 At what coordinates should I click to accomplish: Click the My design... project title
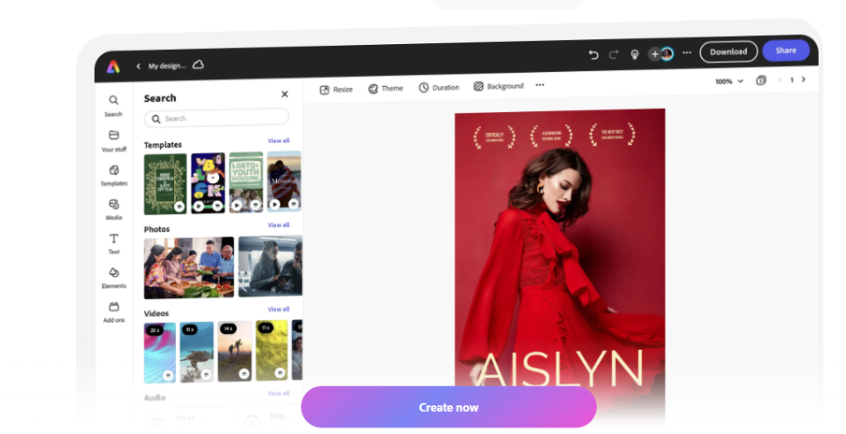click(x=168, y=65)
